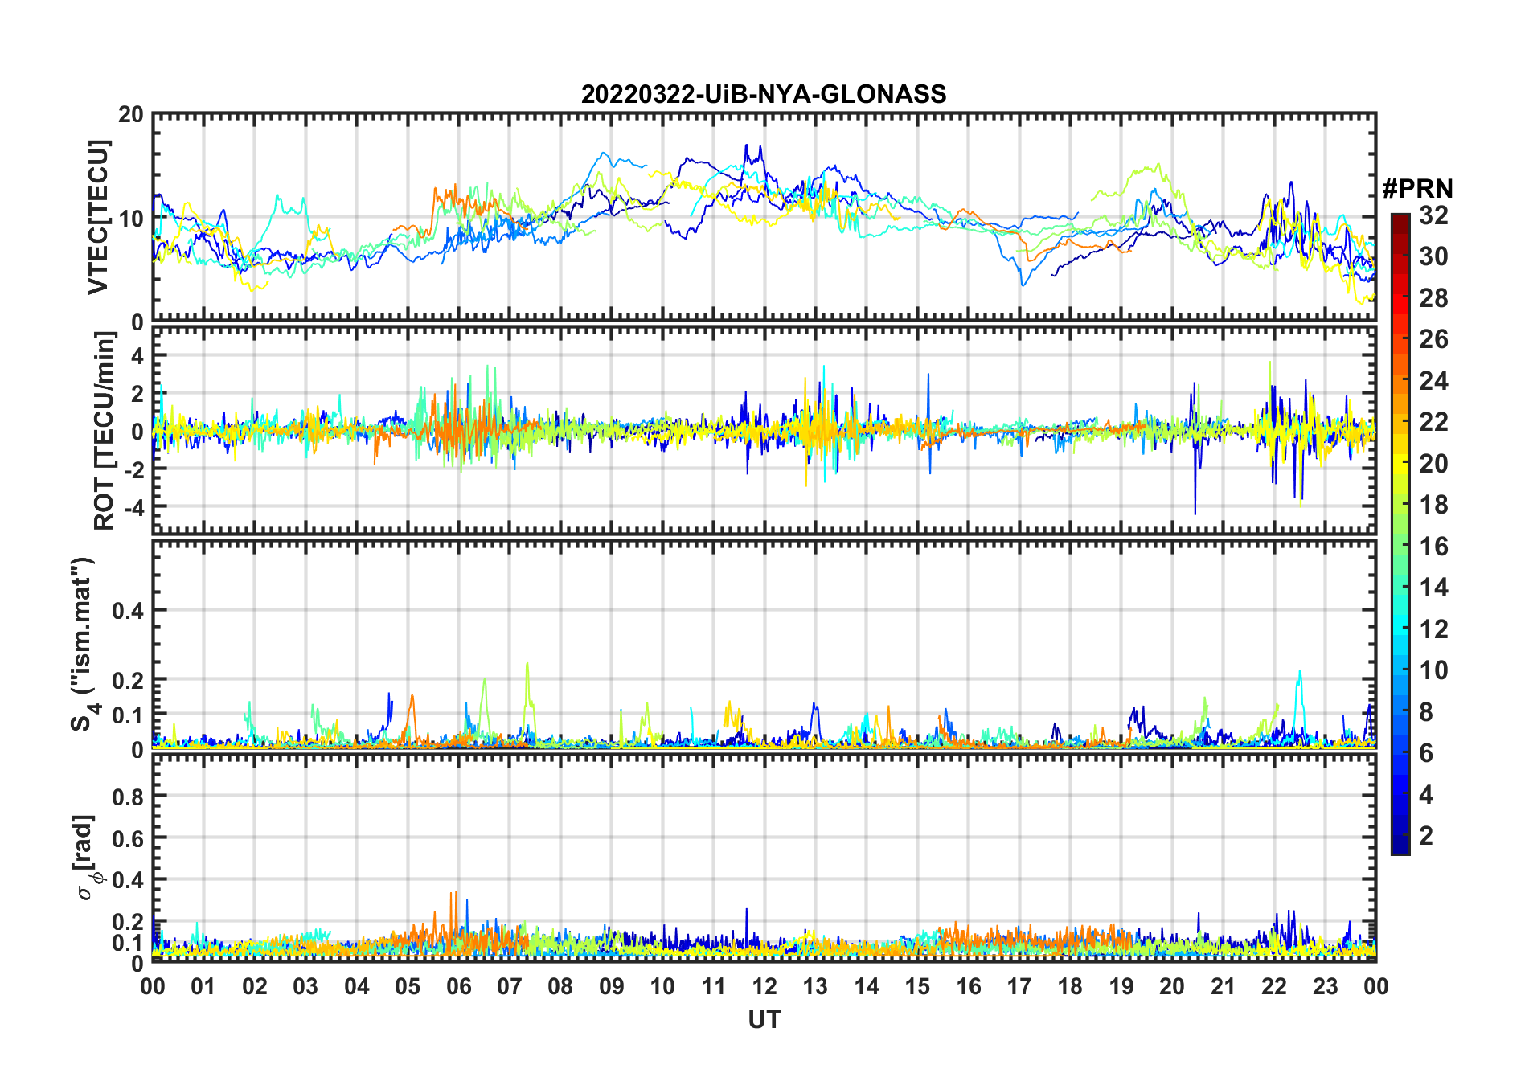Click inside the sigma-phi panel
The height and width of the screenshot is (1069, 1529).
point(764,858)
